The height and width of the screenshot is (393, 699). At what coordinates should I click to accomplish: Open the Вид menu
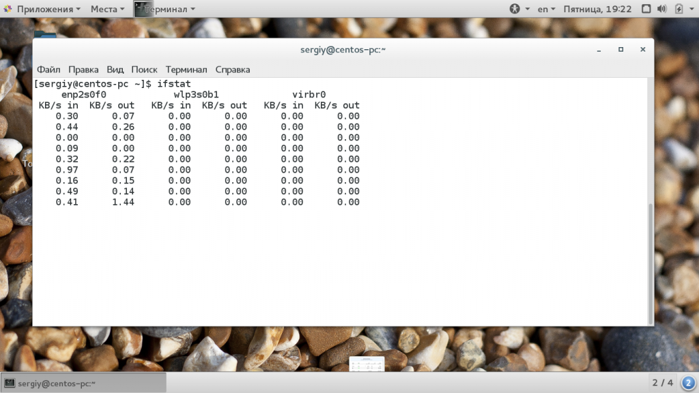115,70
